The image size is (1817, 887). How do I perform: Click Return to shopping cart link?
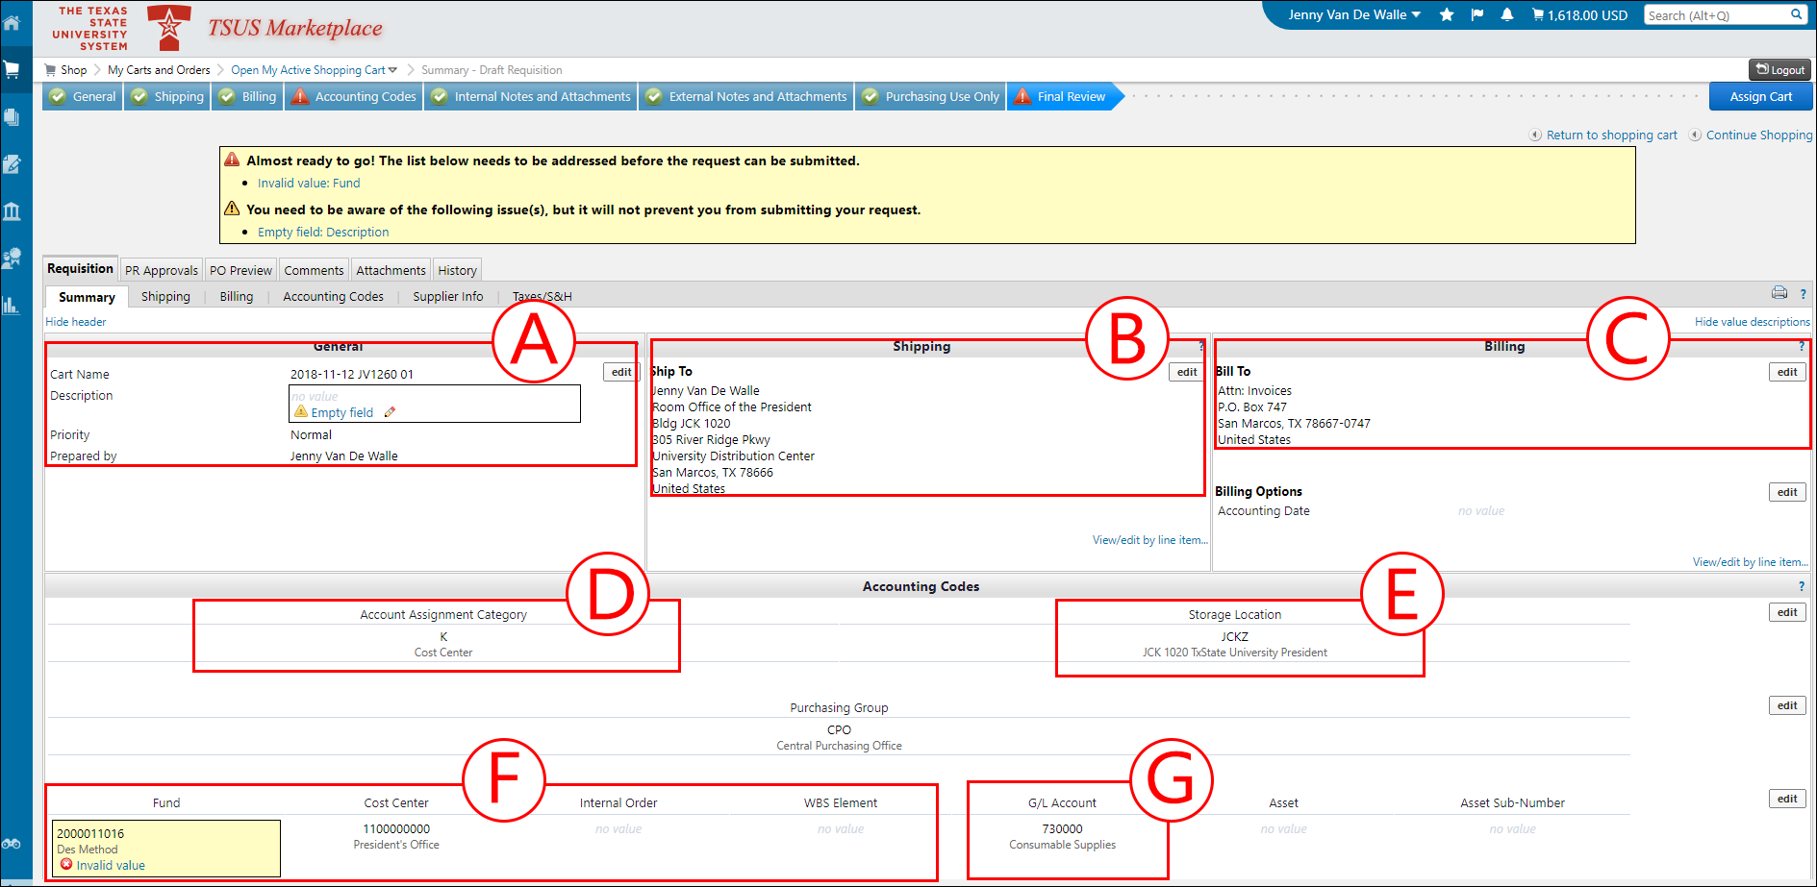point(1611,136)
